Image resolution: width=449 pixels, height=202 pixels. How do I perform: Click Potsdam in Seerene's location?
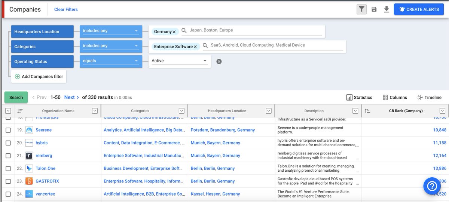[199, 130]
